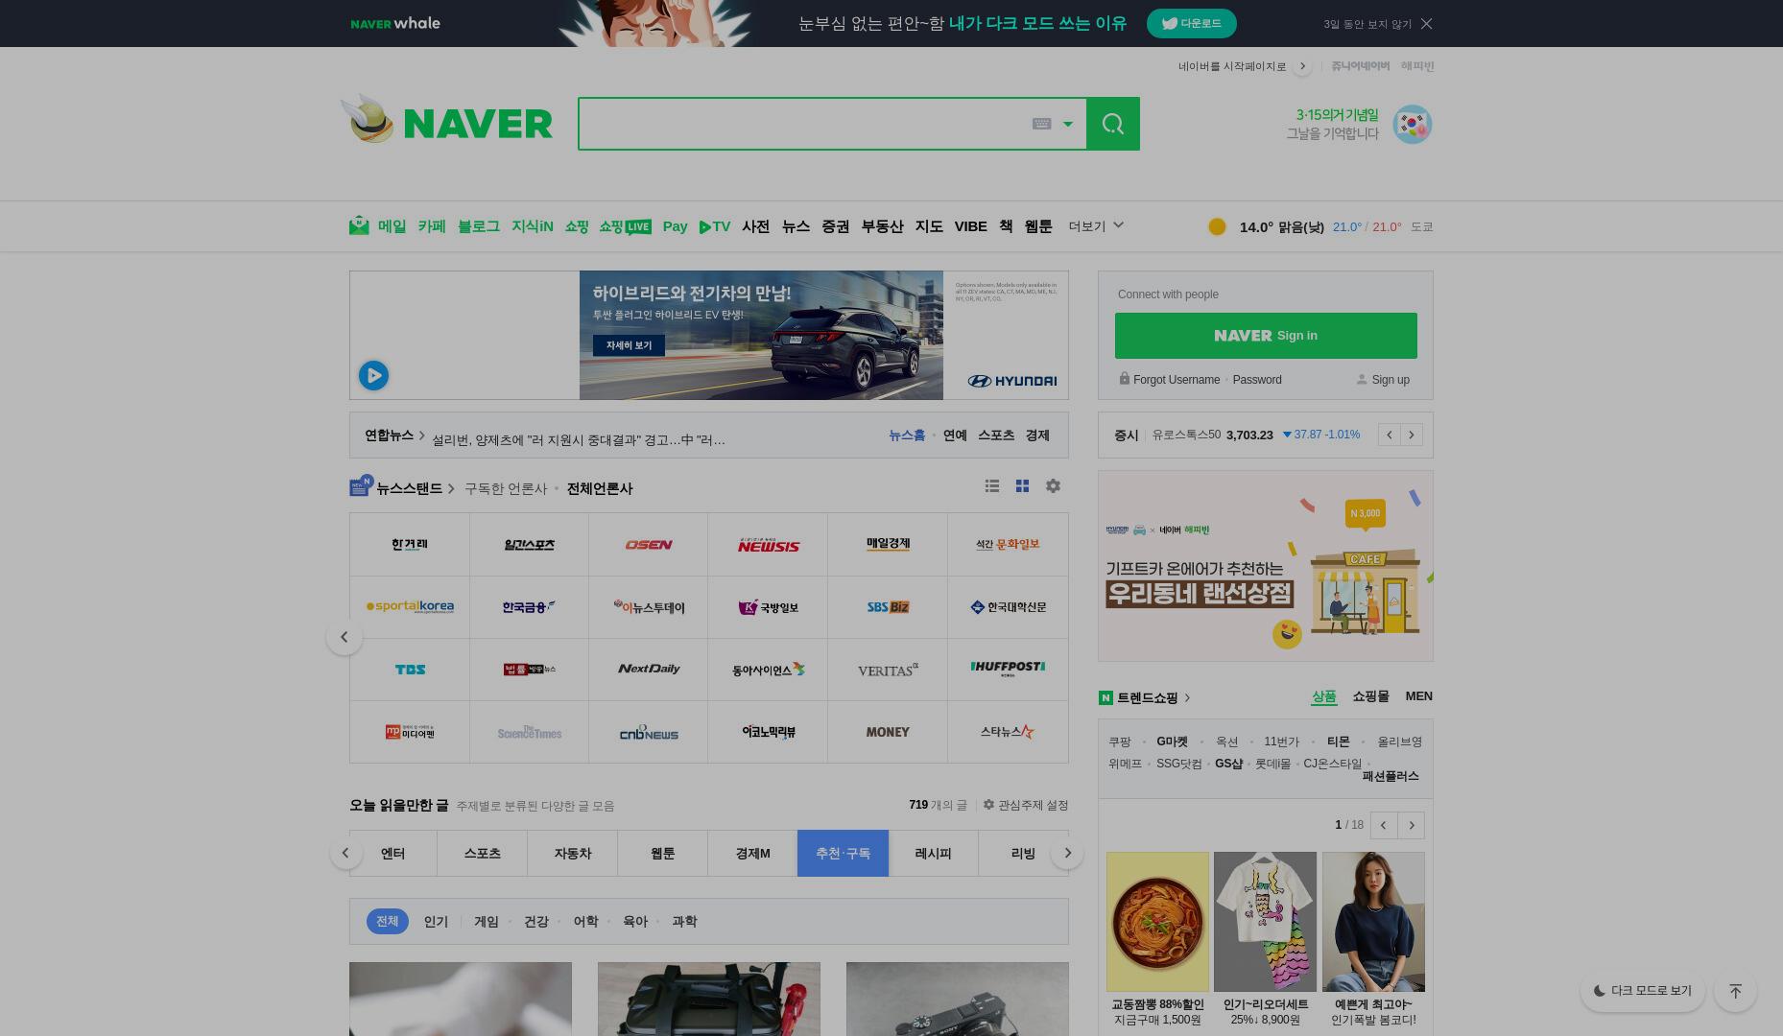Viewport: 1783px width, 1036px height.
Task: Click the Sign up link
Action: (1391, 380)
